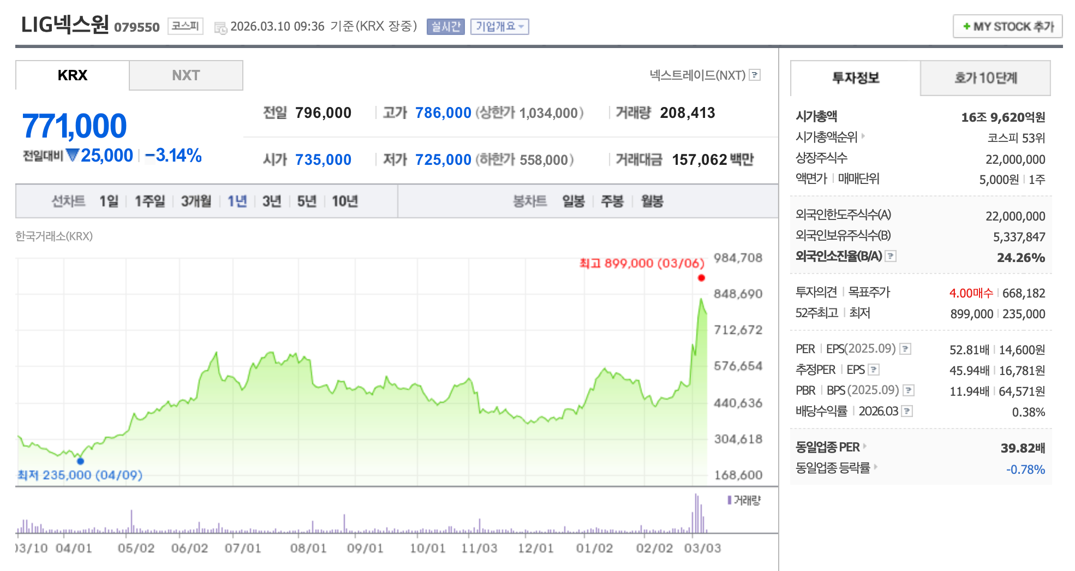Select the 1년 line chart period

pos(237,201)
